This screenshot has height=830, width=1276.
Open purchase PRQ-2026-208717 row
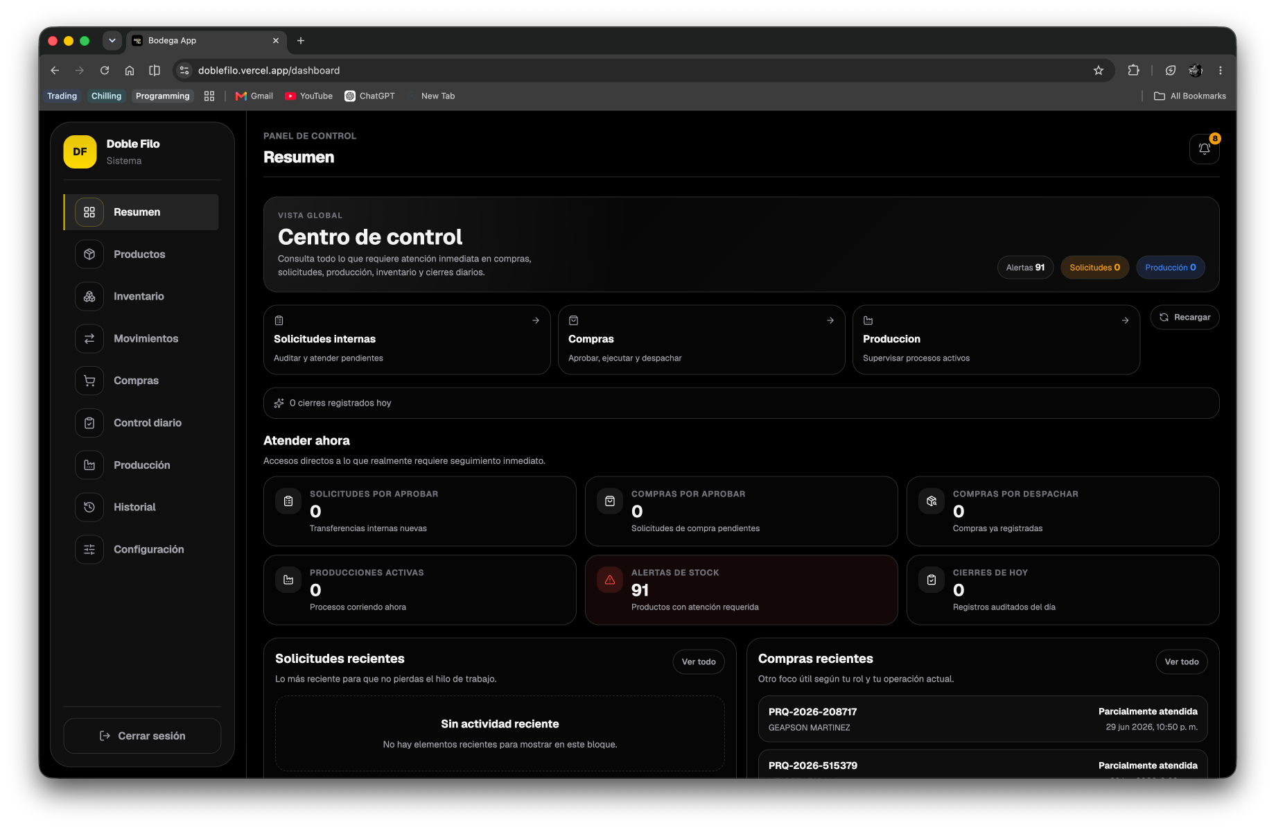tap(983, 719)
